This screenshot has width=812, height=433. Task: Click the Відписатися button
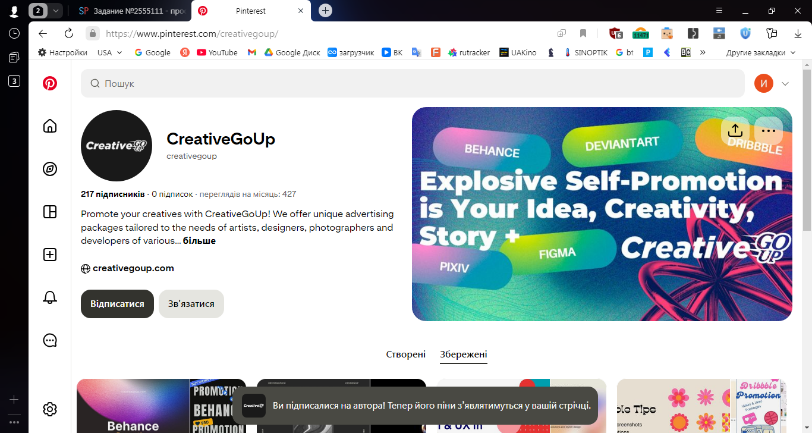tap(117, 304)
